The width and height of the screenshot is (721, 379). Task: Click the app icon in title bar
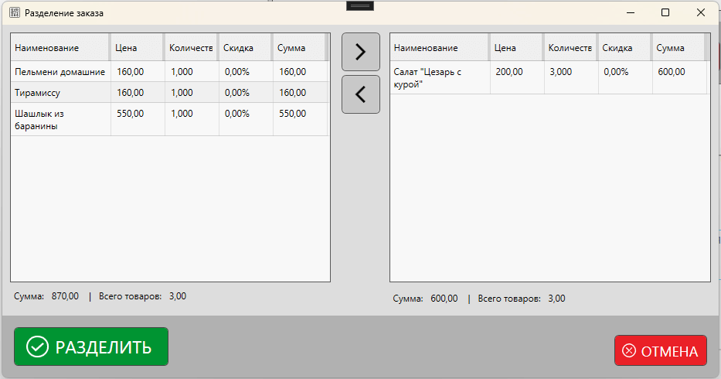[14, 13]
